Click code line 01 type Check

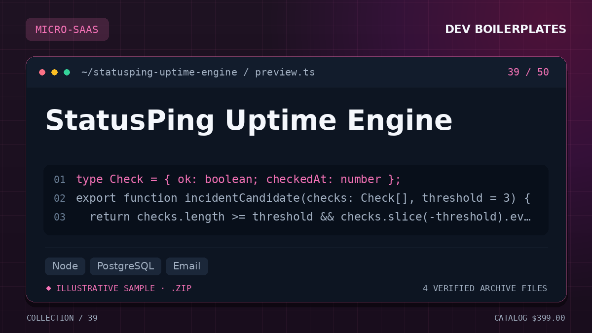pyautogui.click(x=238, y=180)
